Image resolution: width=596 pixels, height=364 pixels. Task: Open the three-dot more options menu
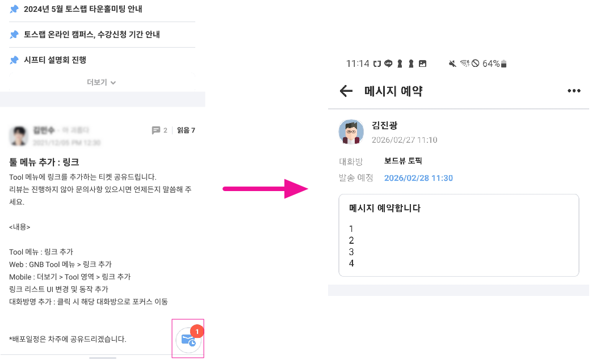574,91
